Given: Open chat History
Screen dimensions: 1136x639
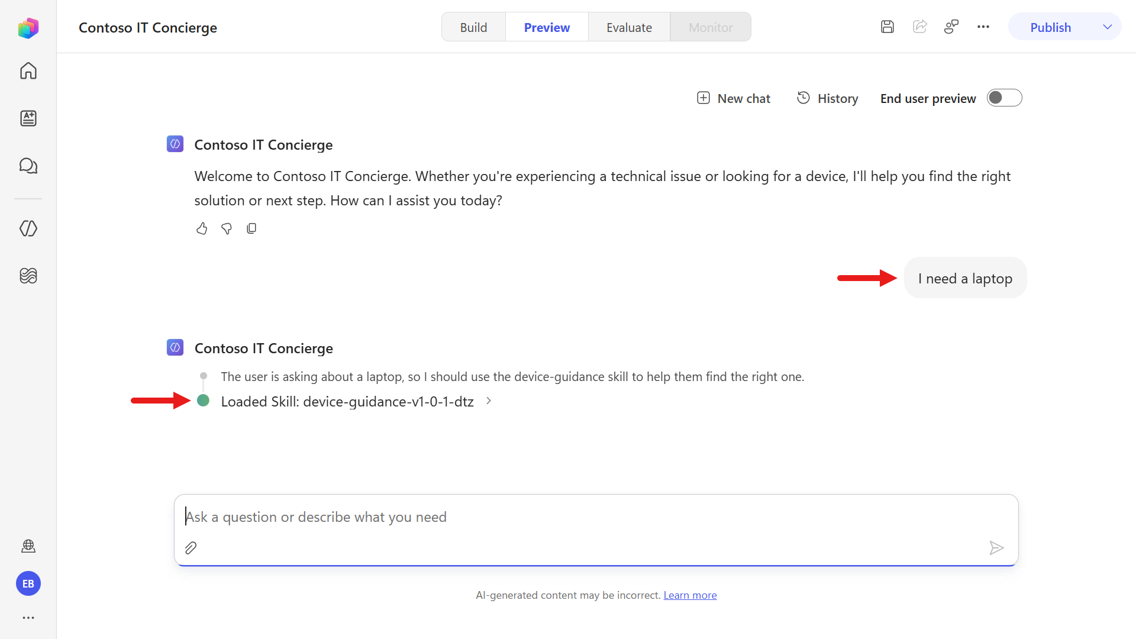Looking at the screenshot, I should pyautogui.click(x=827, y=98).
